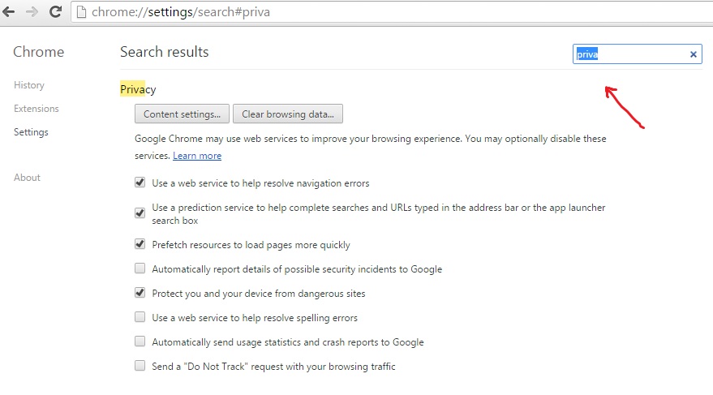Click the Search results heading

(x=164, y=52)
